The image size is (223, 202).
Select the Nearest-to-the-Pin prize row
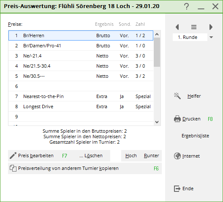[81, 96]
